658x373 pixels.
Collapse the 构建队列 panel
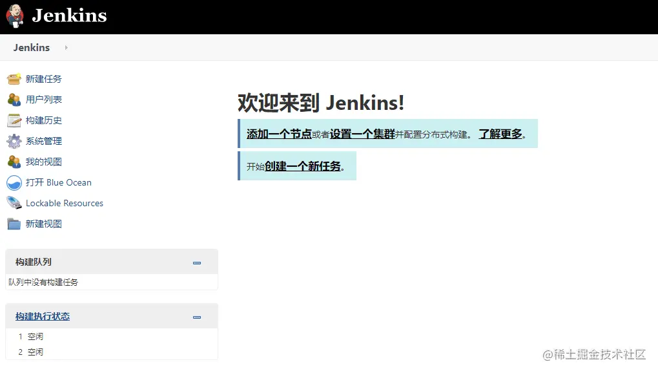click(x=197, y=262)
